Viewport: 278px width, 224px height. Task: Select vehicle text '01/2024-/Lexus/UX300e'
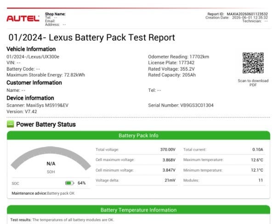pyautogui.click(x=33, y=57)
